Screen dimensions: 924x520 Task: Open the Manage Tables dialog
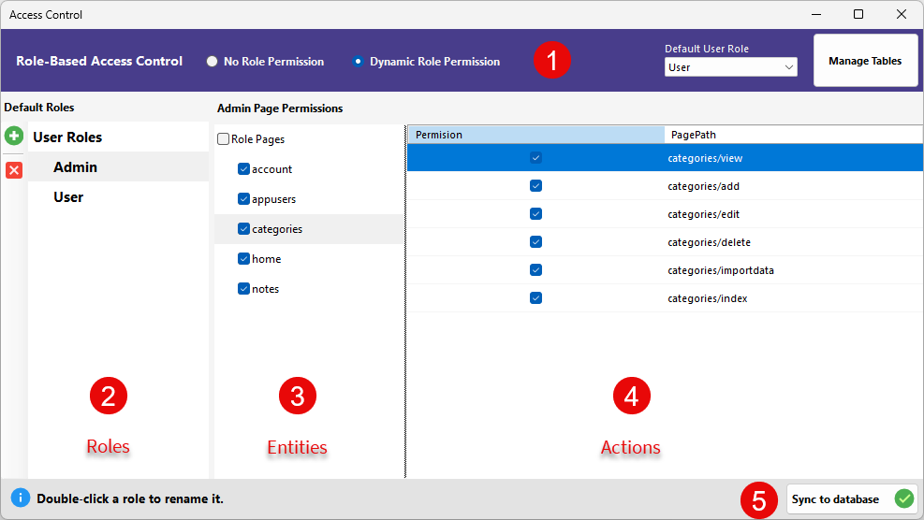865,61
